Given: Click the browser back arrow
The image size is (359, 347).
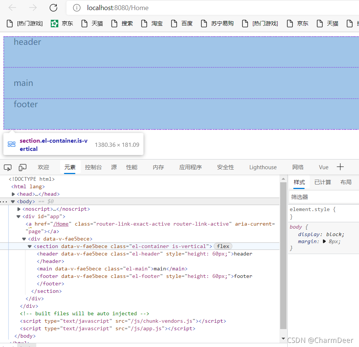Looking at the screenshot, I should coord(12,8).
